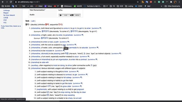Open the 'penetrate' link
The height and width of the screenshot is (102, 182).
pos(69,35)
